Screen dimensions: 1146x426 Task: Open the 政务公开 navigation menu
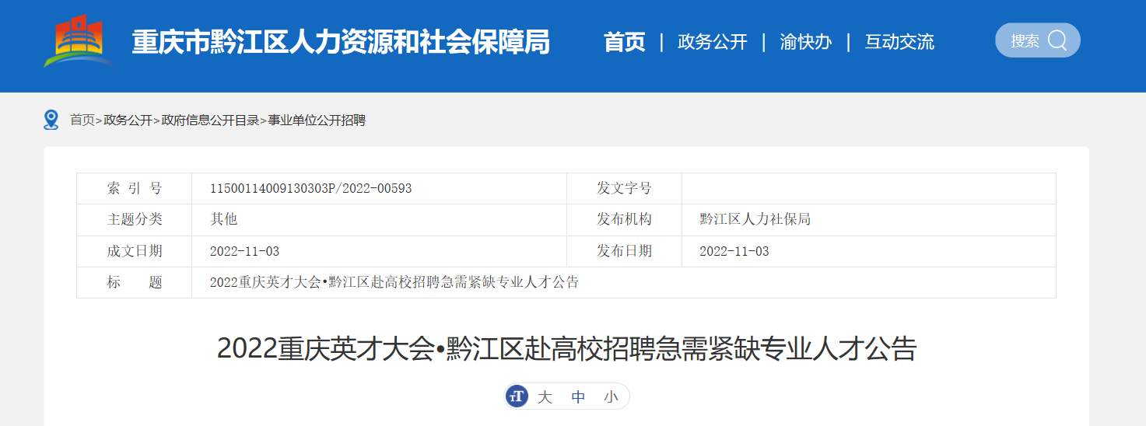click(x=713, y=42)
